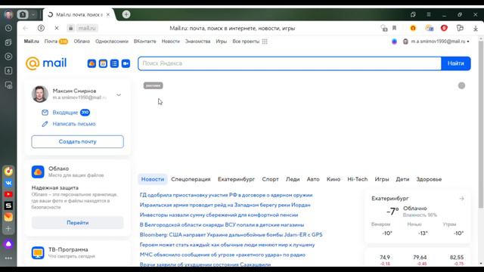Open Инвесторы назвали сумму сбережений headline

tap(219, 215)
